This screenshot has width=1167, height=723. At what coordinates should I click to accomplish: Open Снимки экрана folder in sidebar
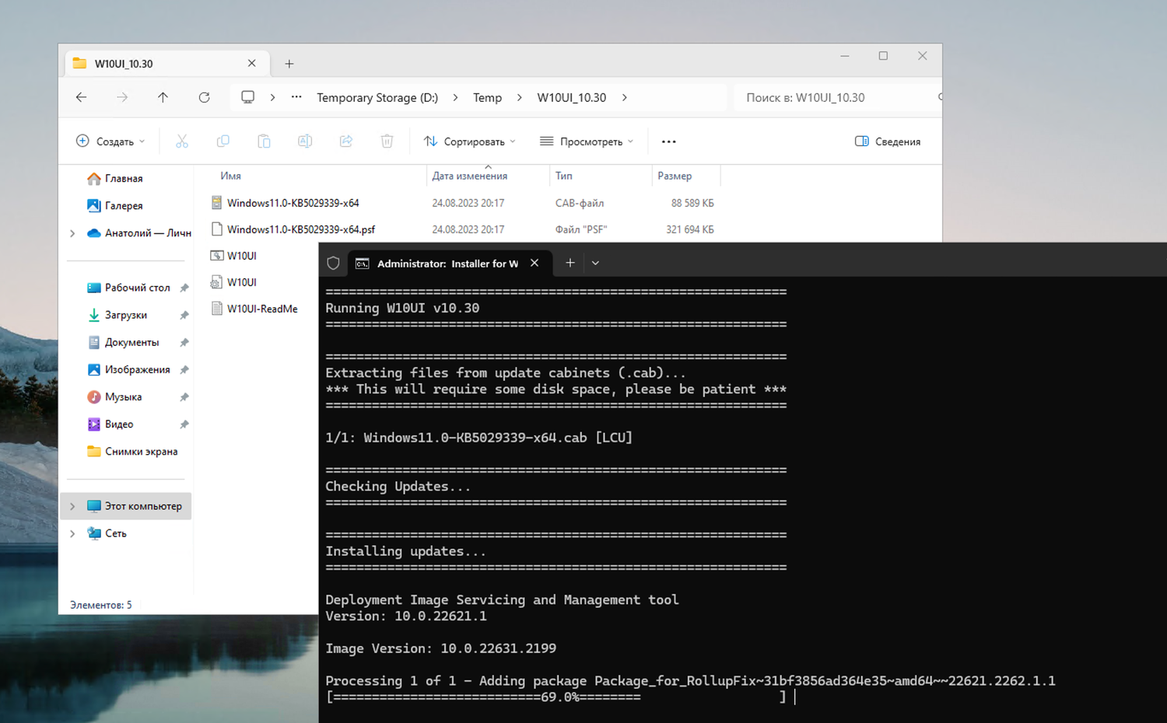tap(132, 451)
